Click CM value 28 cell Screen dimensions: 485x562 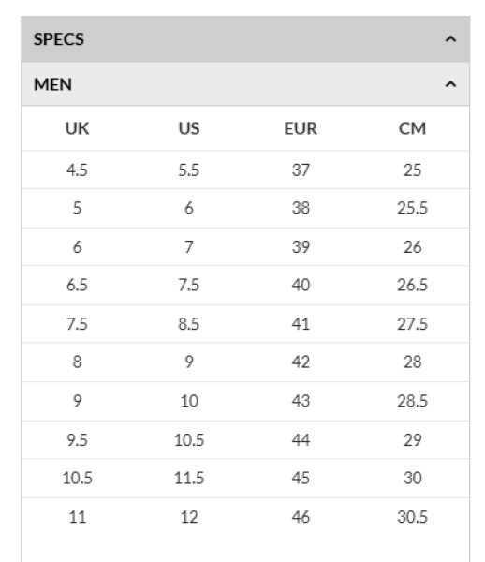pos(412,362)
